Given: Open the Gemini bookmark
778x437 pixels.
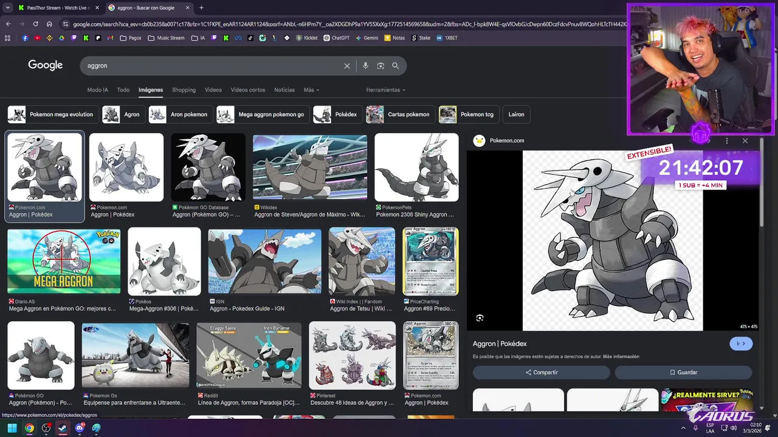Looking at the screenshot, I should tap(367, 38).
